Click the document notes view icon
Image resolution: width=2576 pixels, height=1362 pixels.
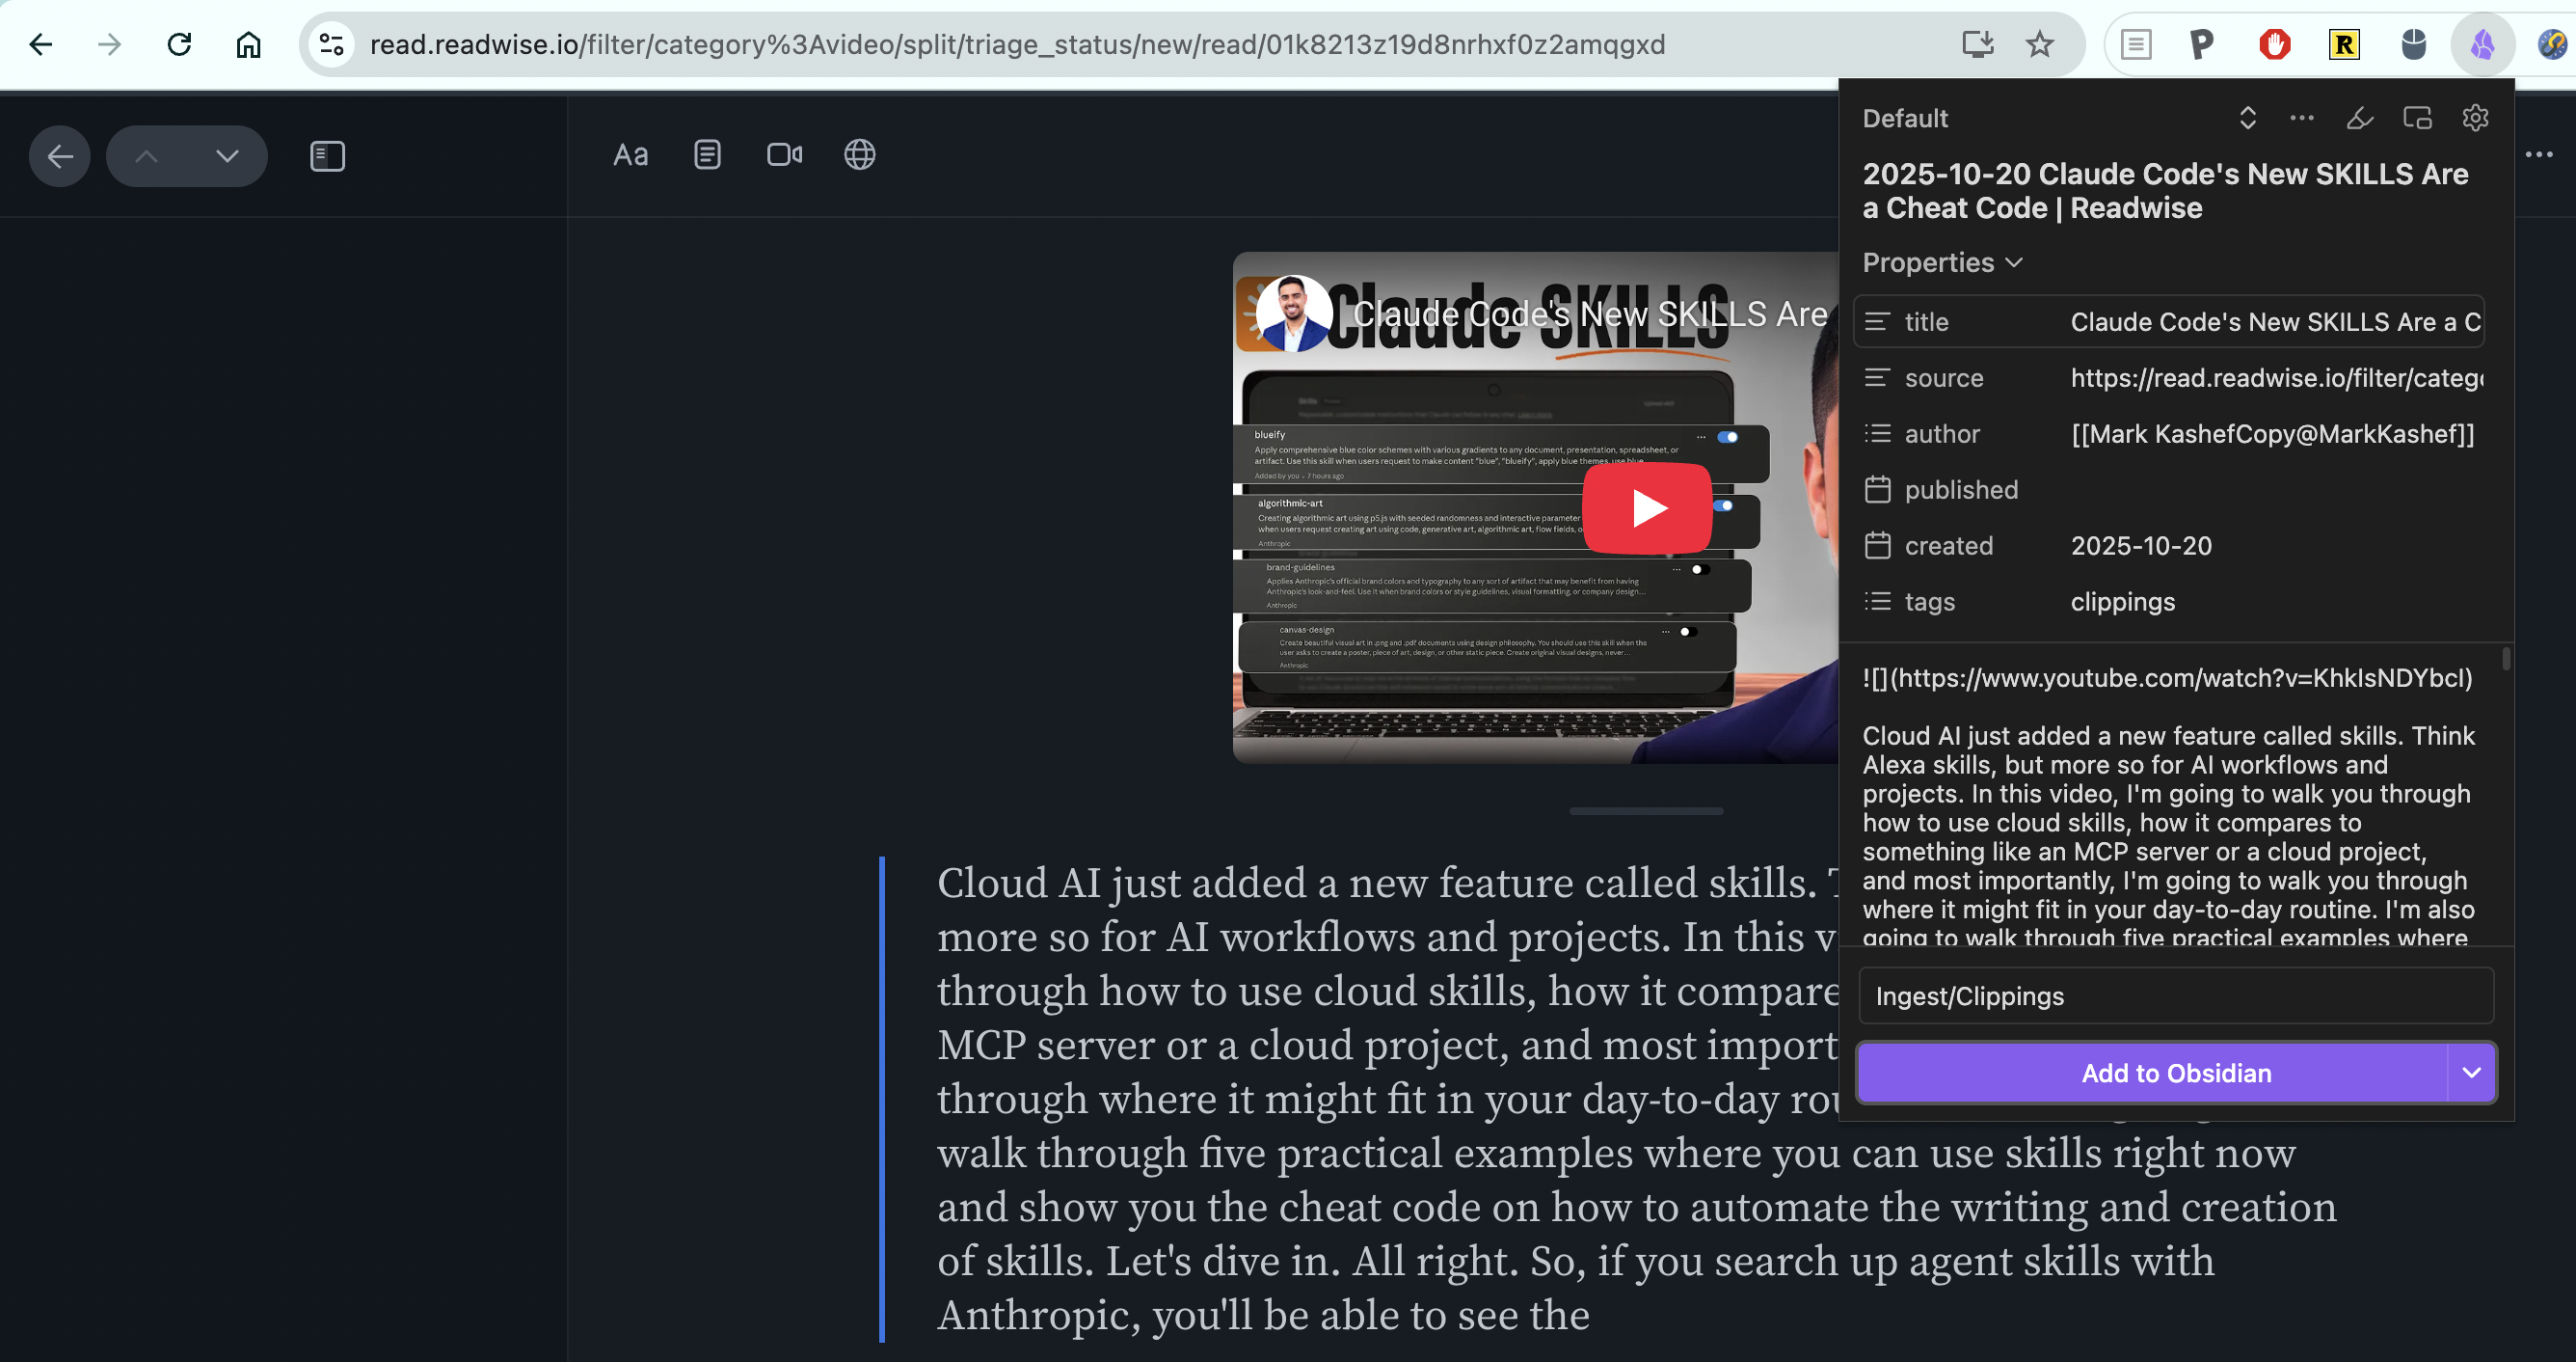click(x=707, y=155)
